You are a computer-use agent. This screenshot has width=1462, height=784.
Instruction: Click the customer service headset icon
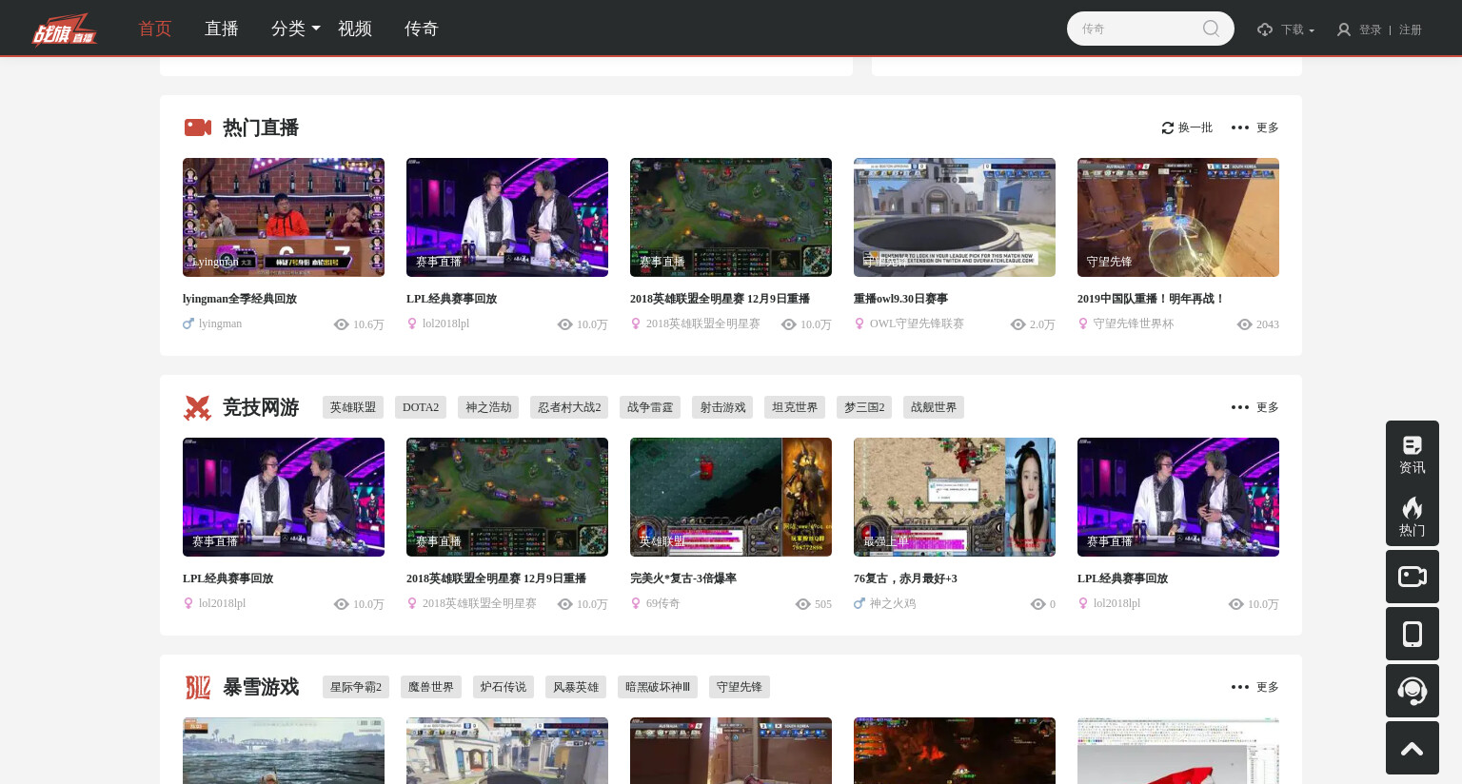pos(1413,691)
